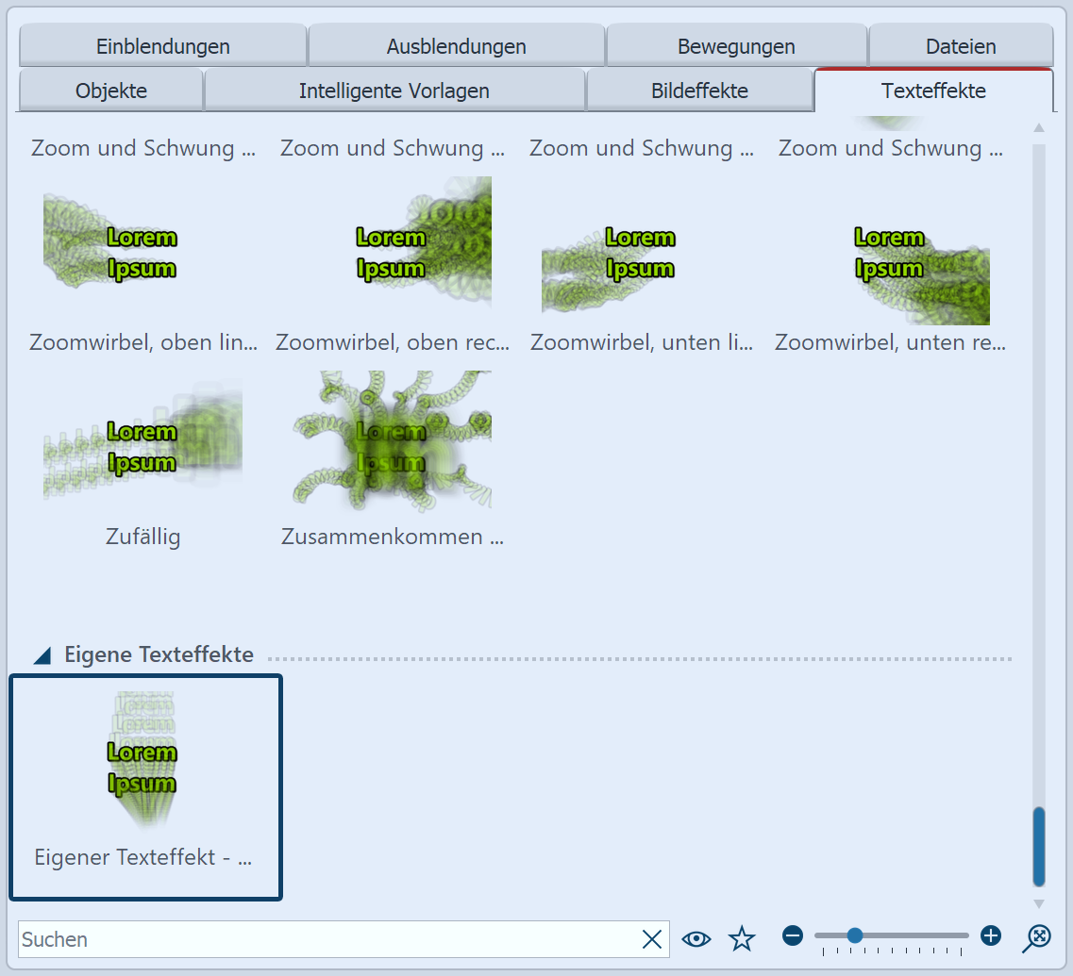Zoom in the effect thumbnails with plus icon
The height and width of the screenshot is (976, 1073).
991,935
